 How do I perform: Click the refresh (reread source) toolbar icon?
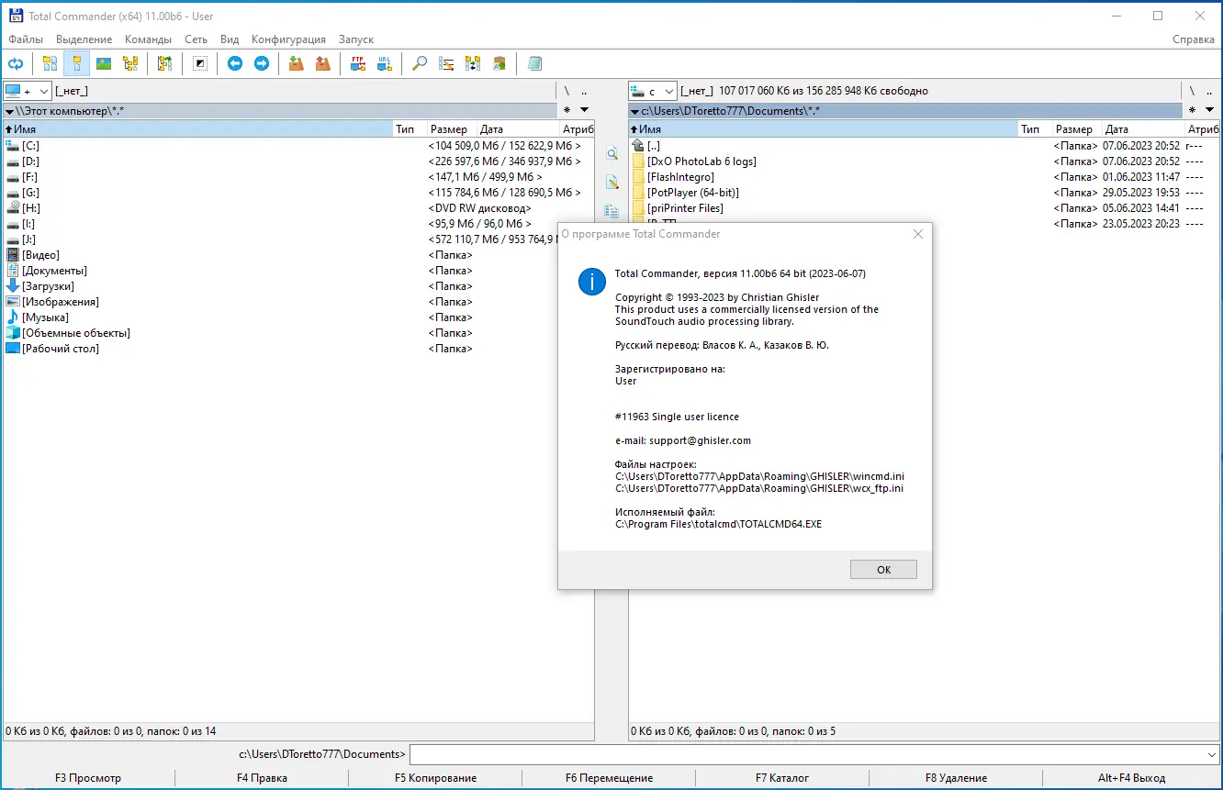(16, 63)
